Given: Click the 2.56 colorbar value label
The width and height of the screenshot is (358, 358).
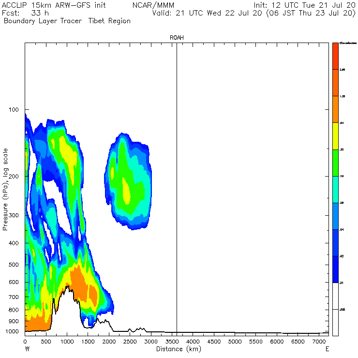Looking at the screenshot, I should tap(342, 70).
